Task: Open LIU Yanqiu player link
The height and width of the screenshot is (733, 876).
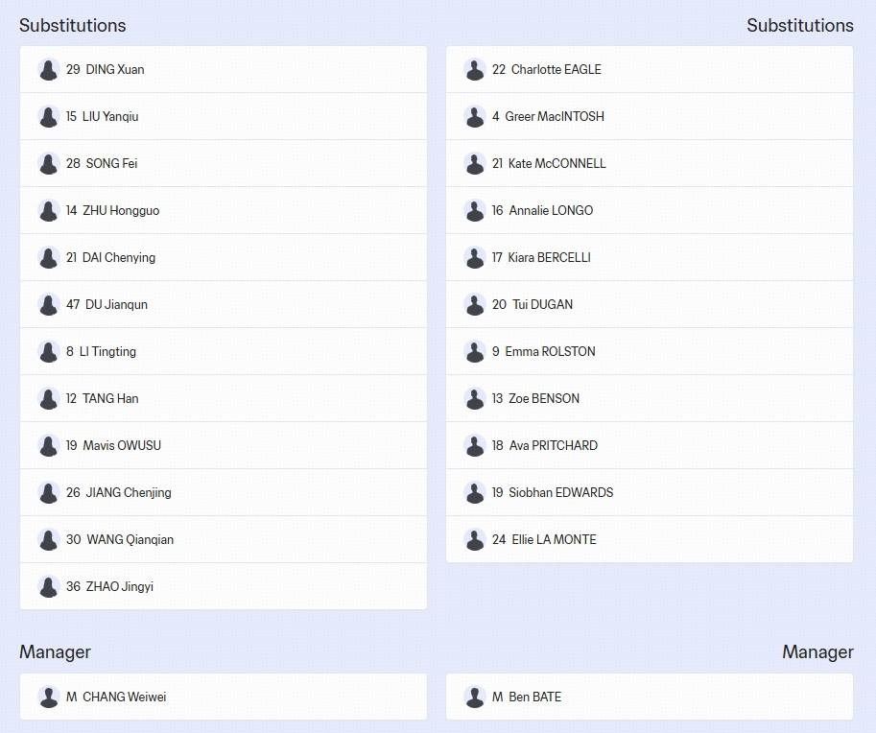Action: click(110, 117)
